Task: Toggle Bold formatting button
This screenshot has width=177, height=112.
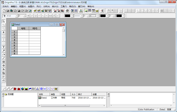Action: coord(28,16)
